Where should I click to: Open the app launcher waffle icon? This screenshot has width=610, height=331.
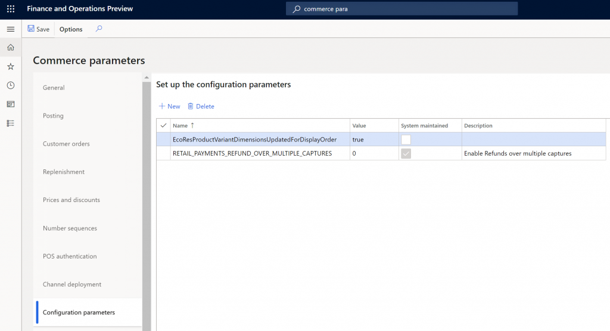pyautogui.click(x=11, y=8)
